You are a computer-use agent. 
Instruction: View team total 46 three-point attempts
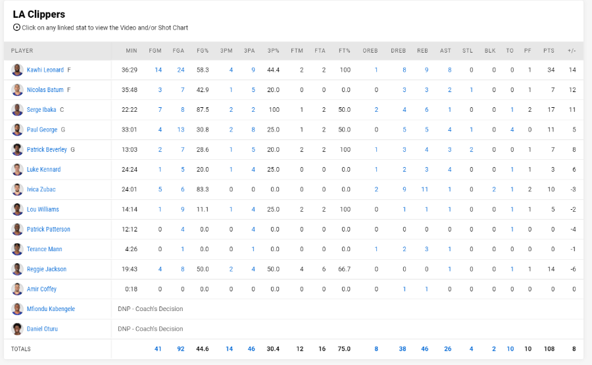tap(251, 349)
